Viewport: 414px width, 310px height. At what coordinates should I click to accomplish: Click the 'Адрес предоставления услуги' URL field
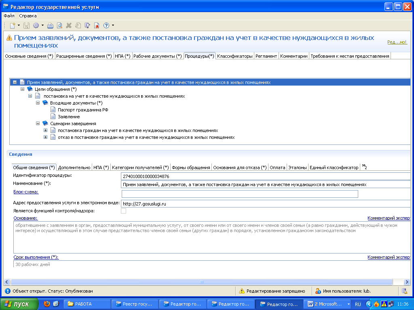click(x=266, y=203)
